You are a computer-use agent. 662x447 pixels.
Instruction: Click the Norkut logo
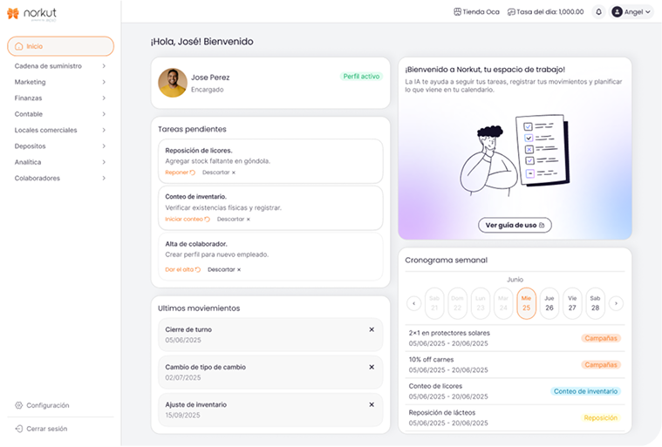click(x=31, y=14)
